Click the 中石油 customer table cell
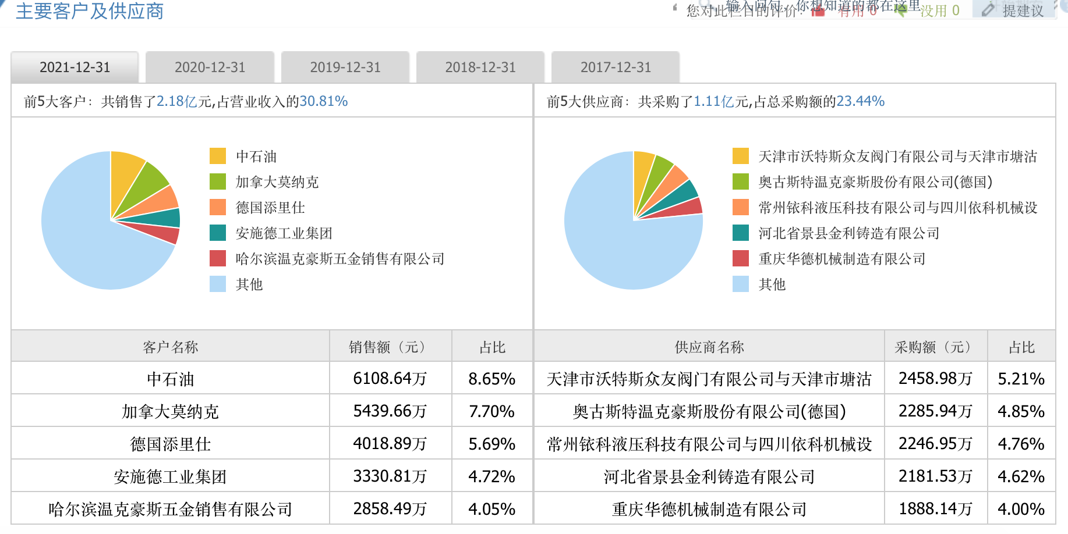Viewport: 1068px width, 534px height. tap(171, 379)
